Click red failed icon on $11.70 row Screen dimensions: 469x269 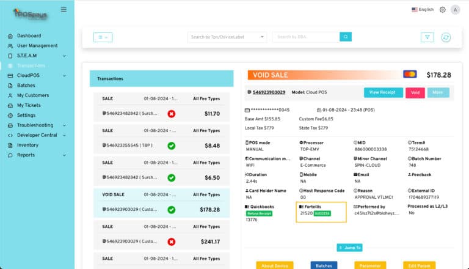click(x=172, y=114)
